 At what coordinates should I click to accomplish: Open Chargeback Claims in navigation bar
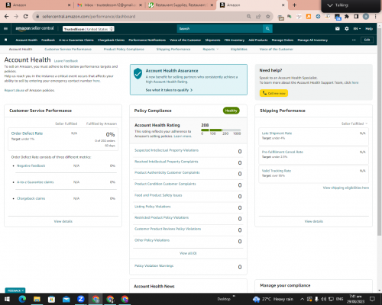click(111, 40)
